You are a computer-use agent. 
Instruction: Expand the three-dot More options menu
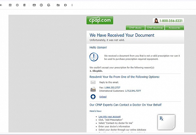click(72, 5)
